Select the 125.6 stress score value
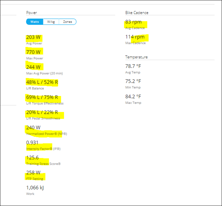This screenshot has height=206, width=222. click(32, 158)
